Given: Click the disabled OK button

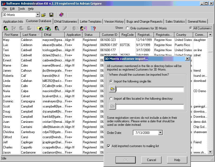Looking at the screenshot, I should (x=126, y=160).
